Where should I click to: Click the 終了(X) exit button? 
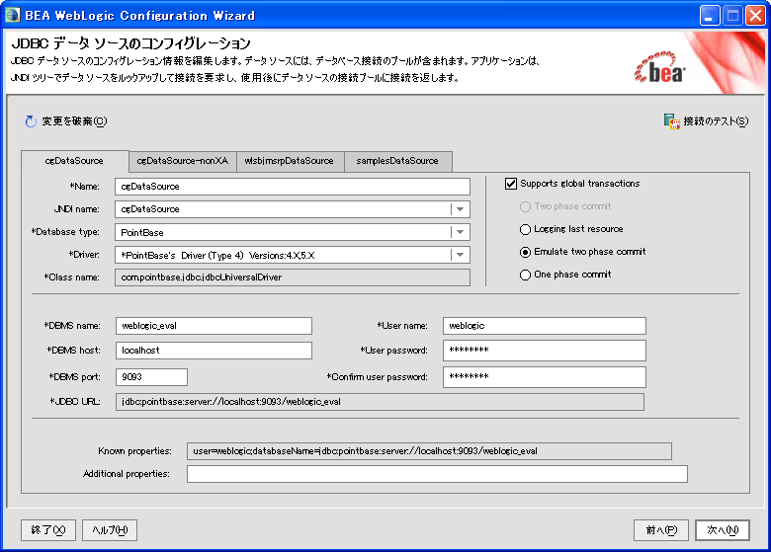48,530
